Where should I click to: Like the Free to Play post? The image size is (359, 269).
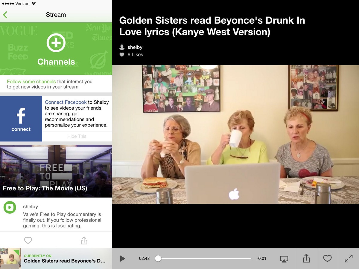coord(28,240)
